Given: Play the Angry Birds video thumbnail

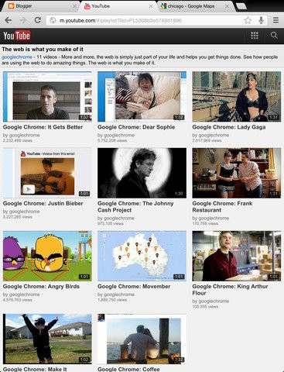Looking at the screenshot, I should tap(47, 256).
